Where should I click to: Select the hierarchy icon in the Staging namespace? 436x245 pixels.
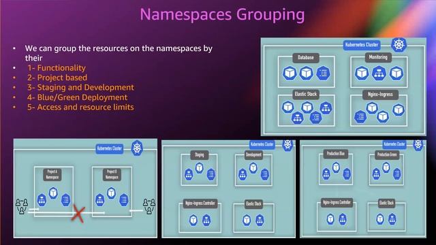coord(189,174)
